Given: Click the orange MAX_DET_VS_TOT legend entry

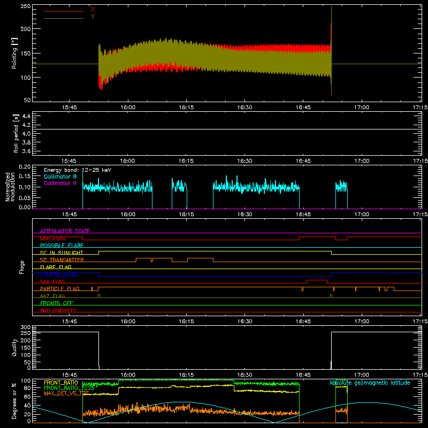Looking at the screenshot, I should (x=66, y=393).
